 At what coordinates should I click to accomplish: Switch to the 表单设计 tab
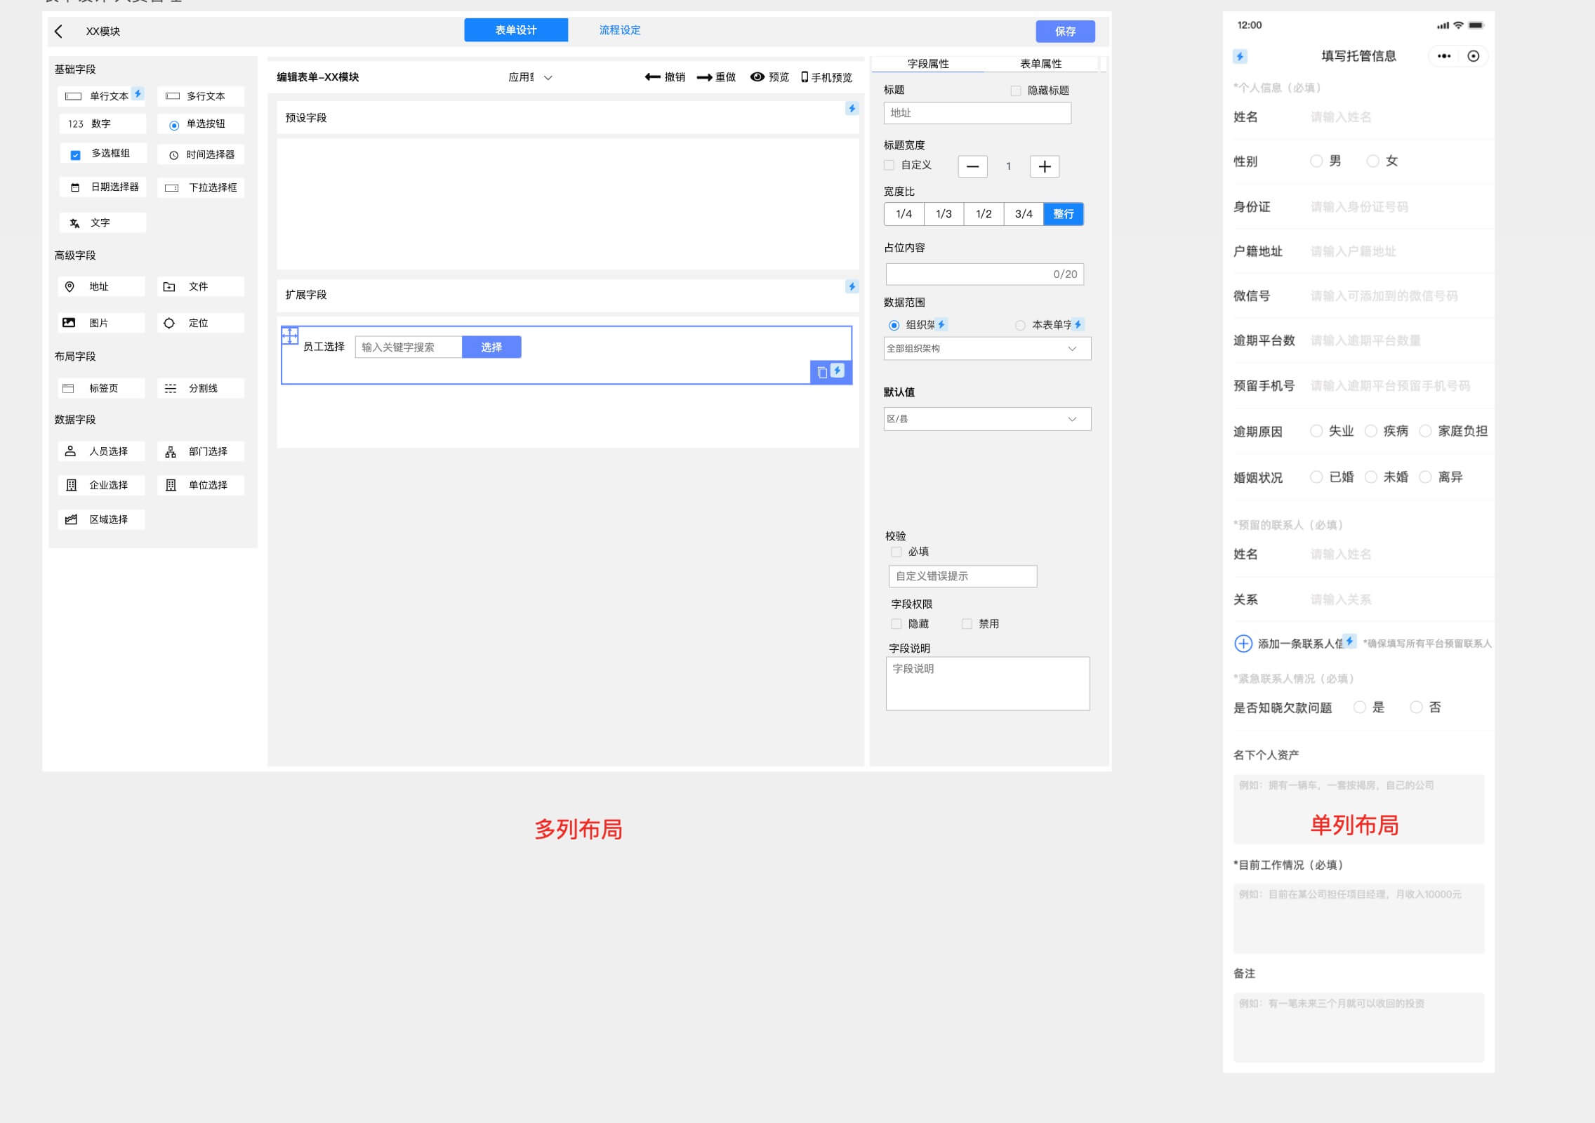[516, 30]
